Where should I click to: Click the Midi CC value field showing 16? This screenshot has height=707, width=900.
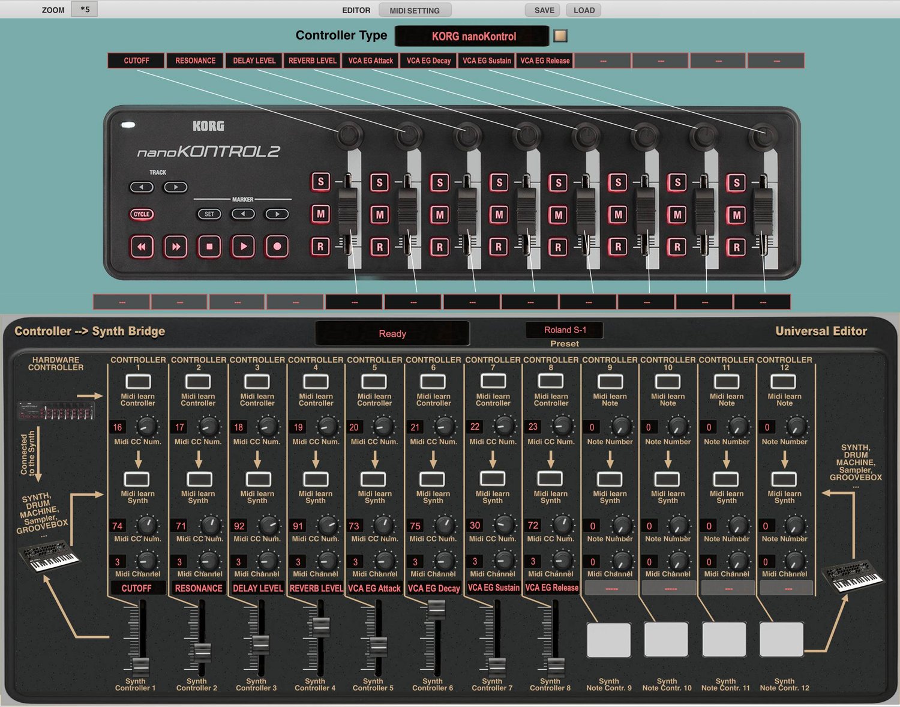(118, 427)
